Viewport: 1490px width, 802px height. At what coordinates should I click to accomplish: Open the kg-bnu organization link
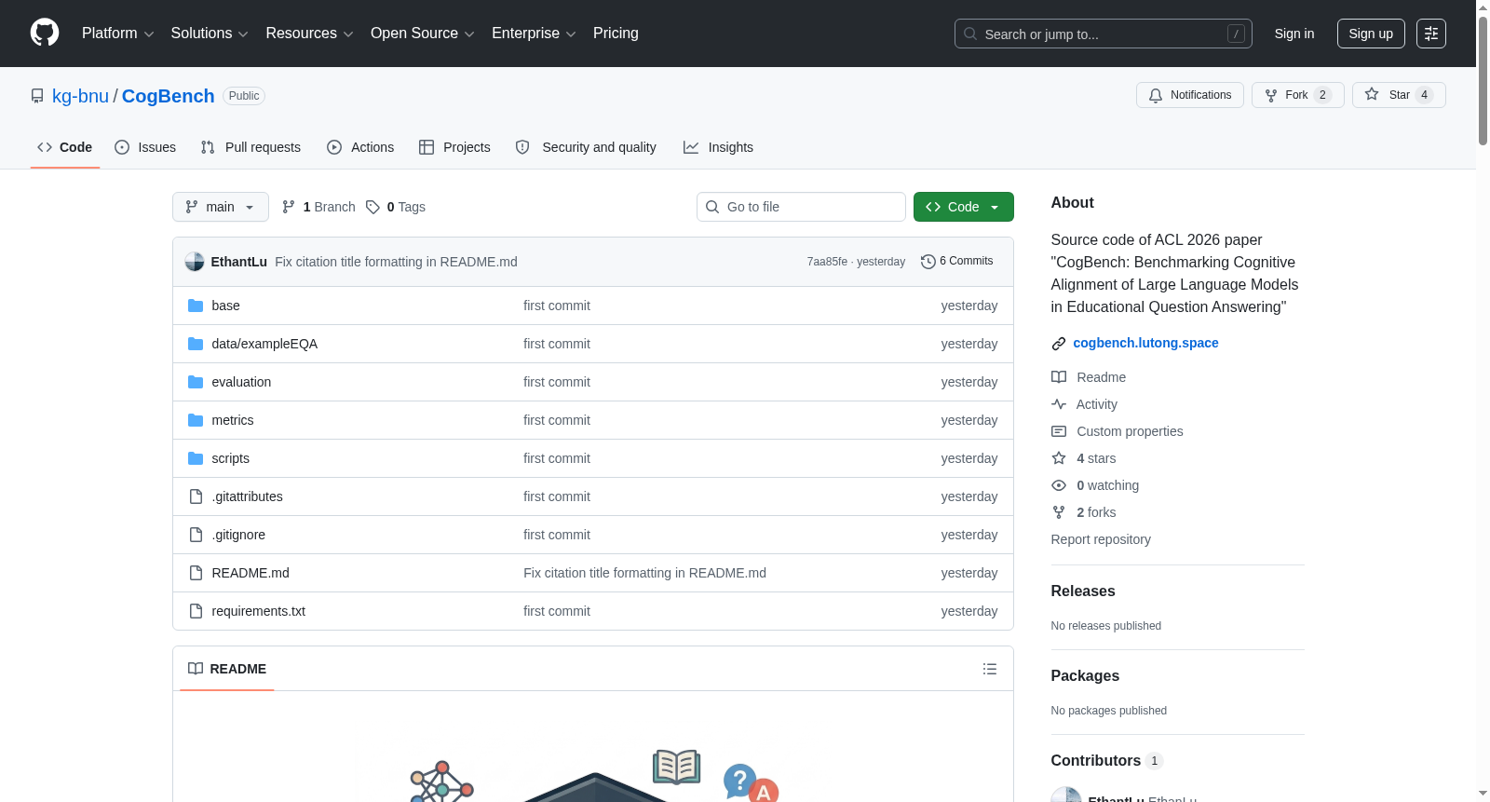coord(80,96)
